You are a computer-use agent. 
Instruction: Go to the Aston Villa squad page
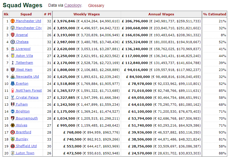(x=24, y=56)
